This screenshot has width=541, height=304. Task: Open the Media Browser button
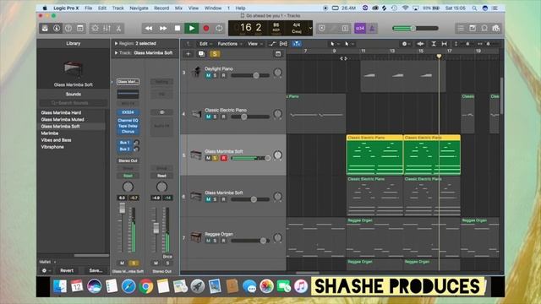(x=496, y=28)
